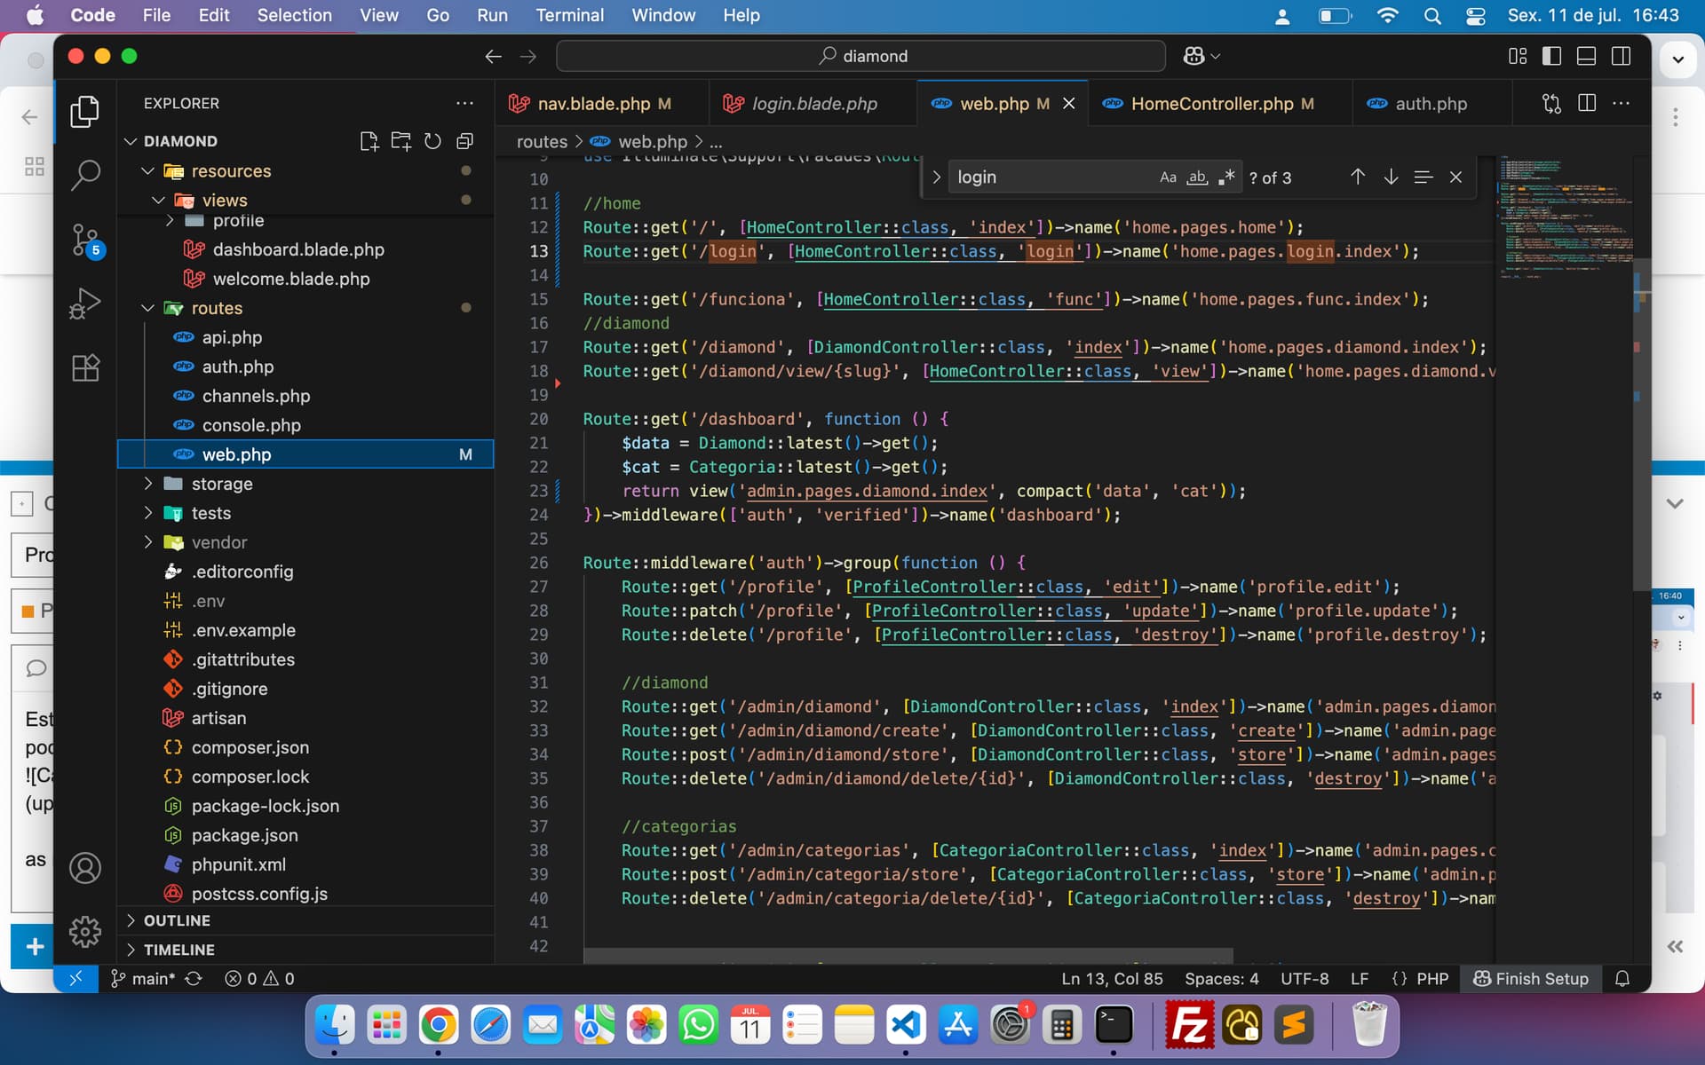
Task: Collapse the views folder
Action: click(159, 200)
